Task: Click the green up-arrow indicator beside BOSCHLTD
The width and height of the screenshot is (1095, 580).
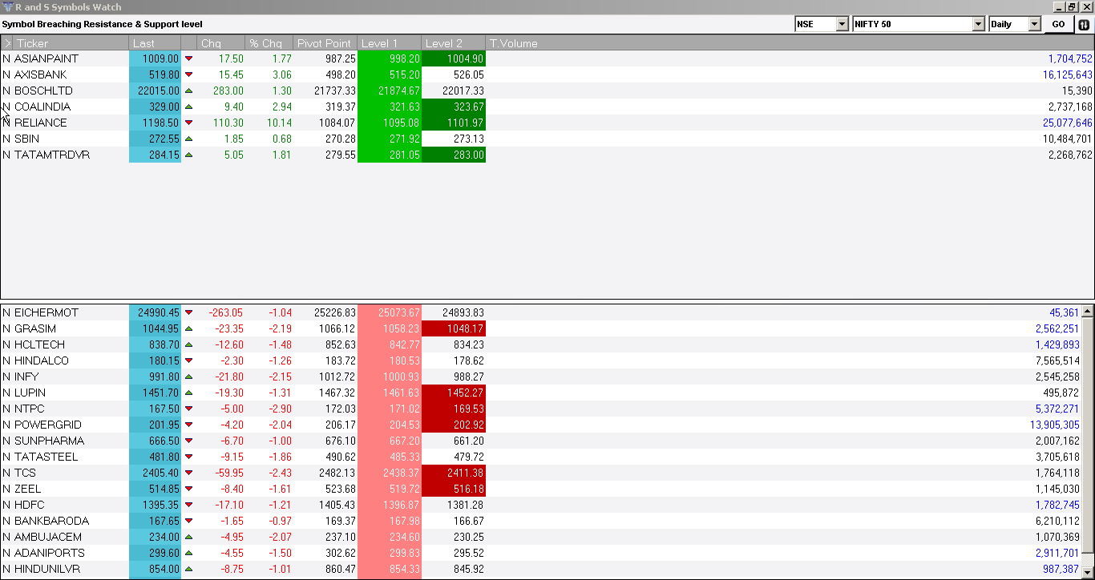Action: point(188,91)
